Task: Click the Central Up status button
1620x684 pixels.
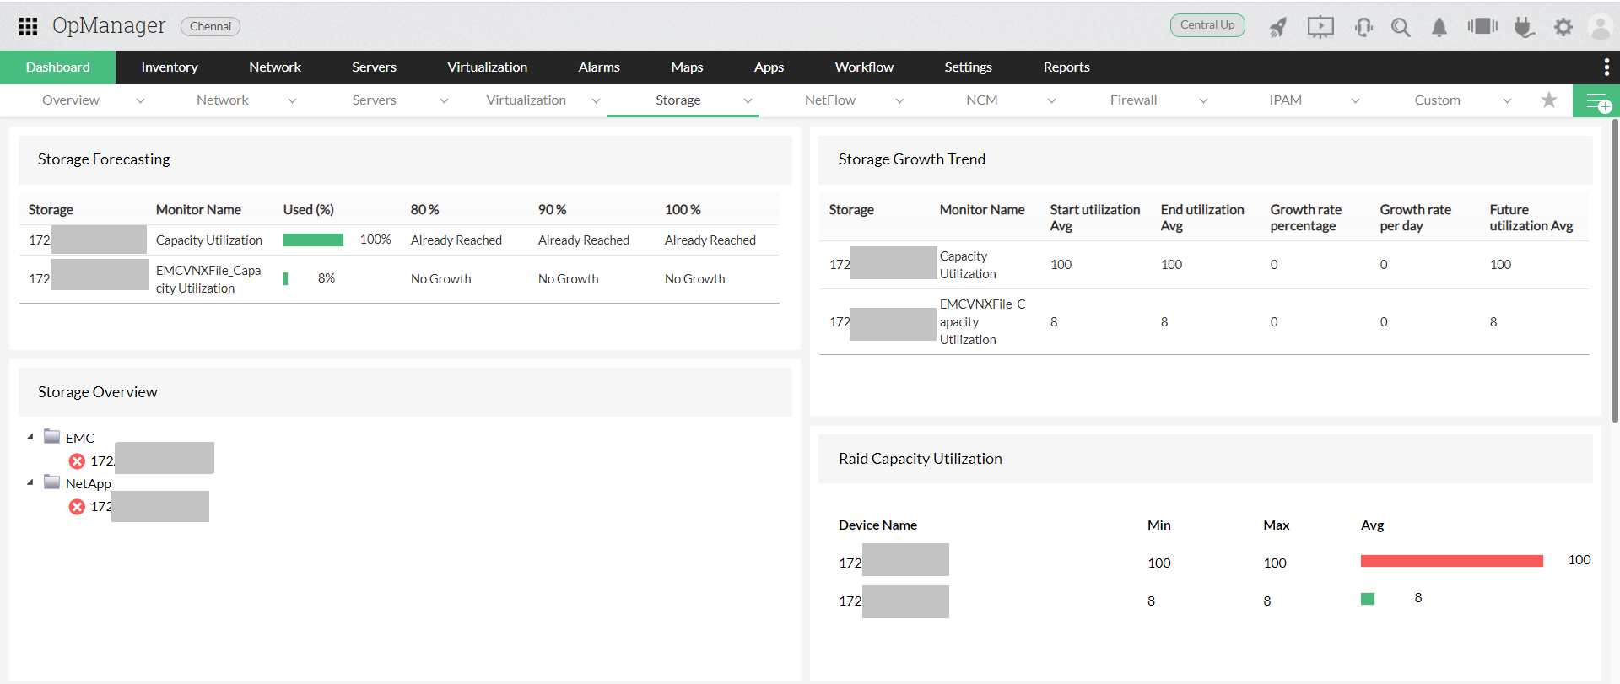Action: pos(1207,25)
